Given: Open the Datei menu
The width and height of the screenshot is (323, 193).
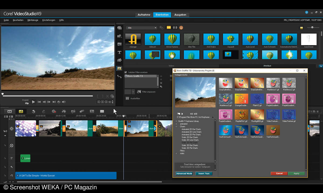Looking at the screenshot, I should 6,20.
